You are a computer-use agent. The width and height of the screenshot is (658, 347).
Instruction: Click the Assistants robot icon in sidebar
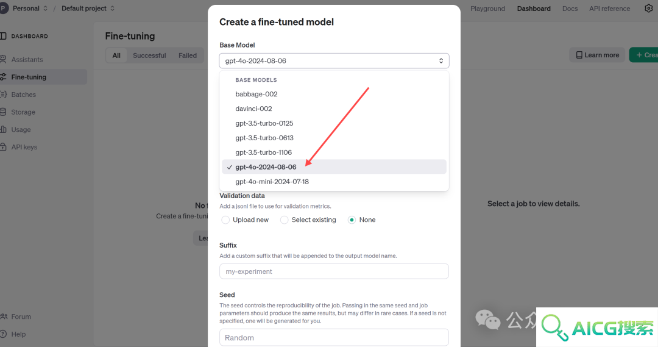click(3, 59)
